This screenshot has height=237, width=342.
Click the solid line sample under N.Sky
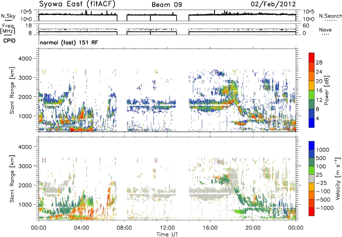(8, 20)
